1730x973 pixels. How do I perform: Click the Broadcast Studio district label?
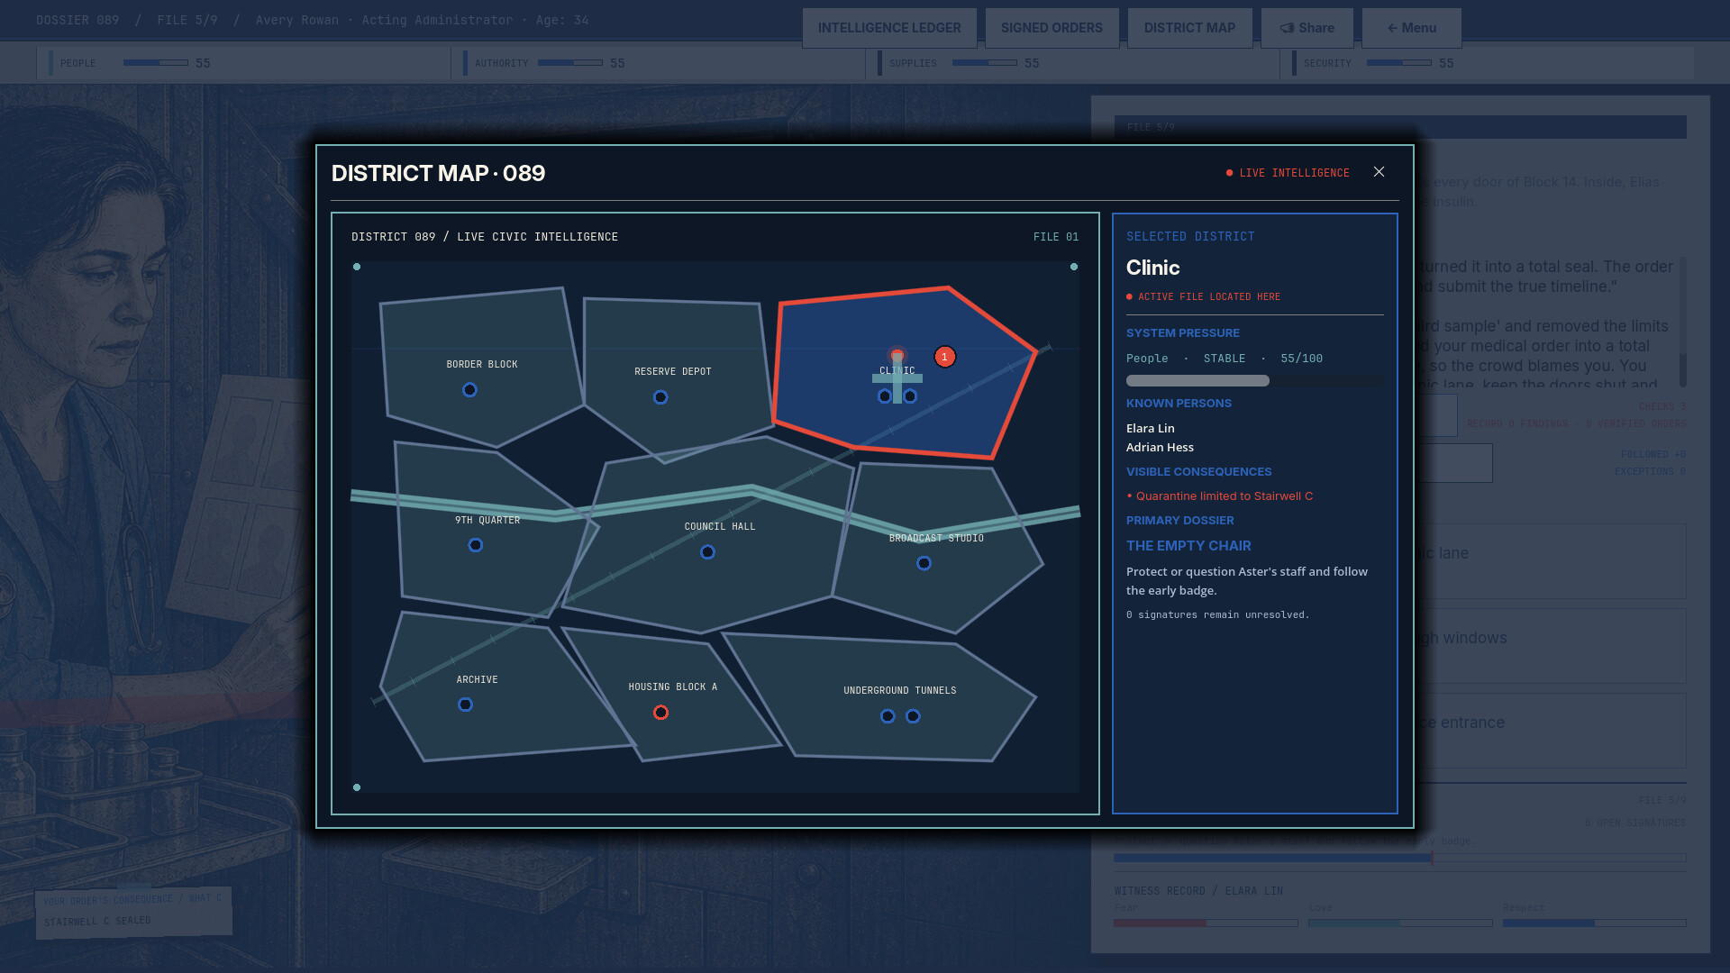936,539
